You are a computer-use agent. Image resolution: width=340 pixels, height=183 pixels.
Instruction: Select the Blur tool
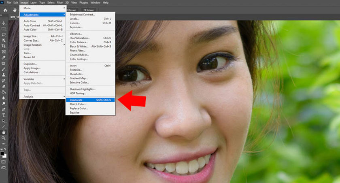[x=4, y=98]
